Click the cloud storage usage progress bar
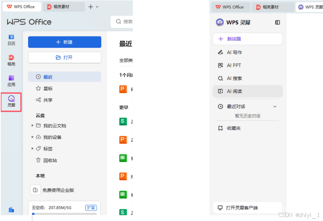 65,214
